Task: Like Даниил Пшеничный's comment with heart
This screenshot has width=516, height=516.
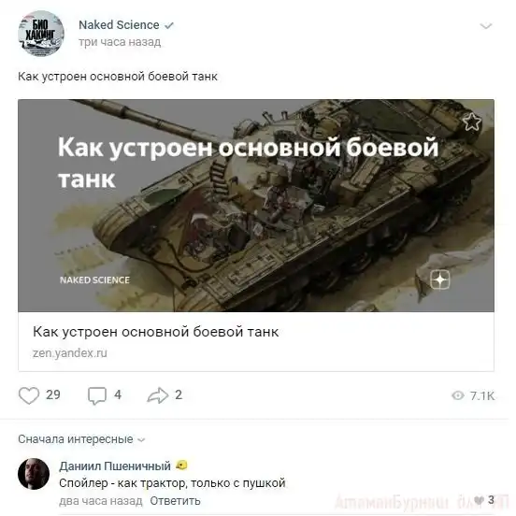Action: tap(479, 500)
